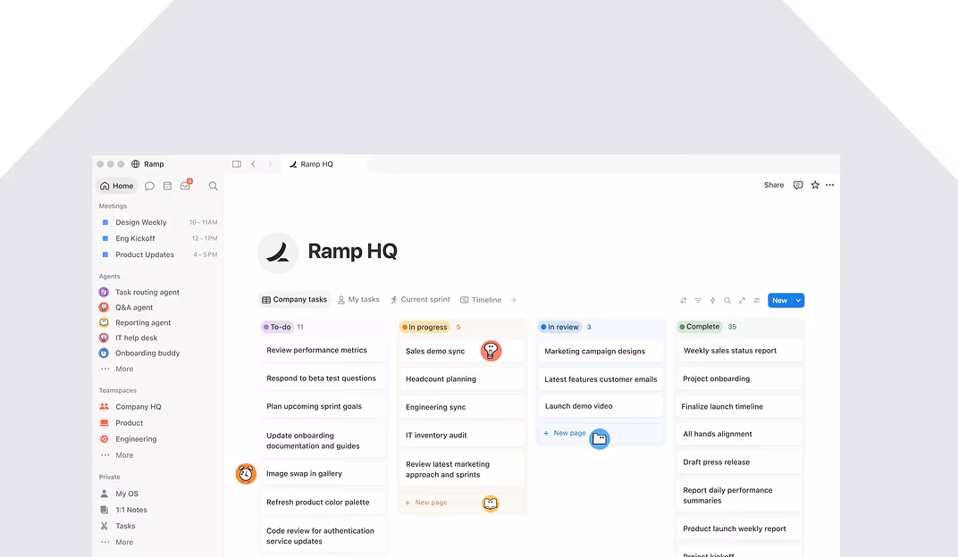Go back with the left chevron
Image resolution: width=958 pixels, height=557 pixels.
253,164
